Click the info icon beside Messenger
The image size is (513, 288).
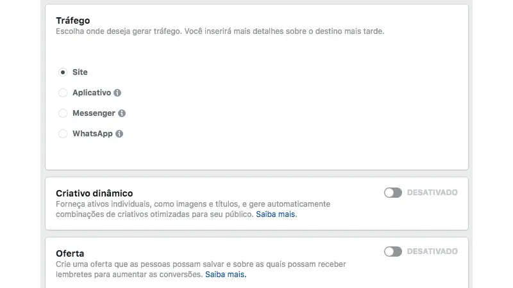pos(122,113)
